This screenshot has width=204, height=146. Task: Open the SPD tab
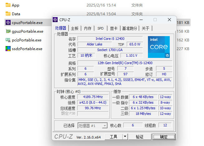pyautogui.click(x=101, y=28)
